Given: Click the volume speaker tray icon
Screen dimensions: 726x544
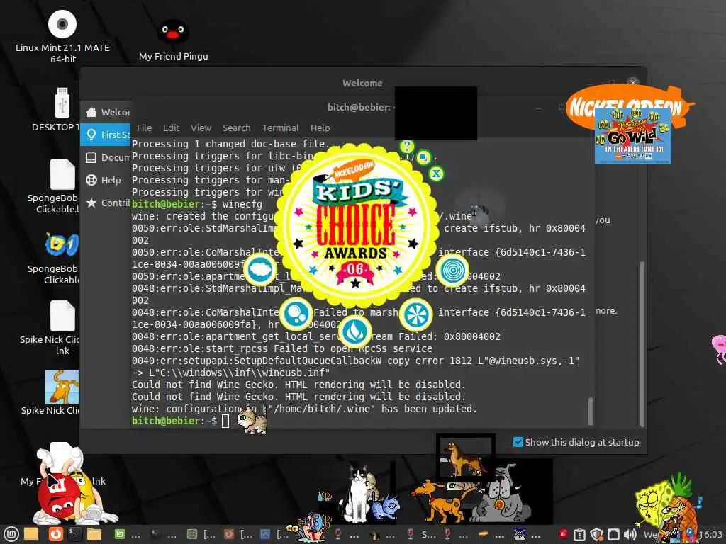Looking at the screenshot, I should [x=630, y=534].
